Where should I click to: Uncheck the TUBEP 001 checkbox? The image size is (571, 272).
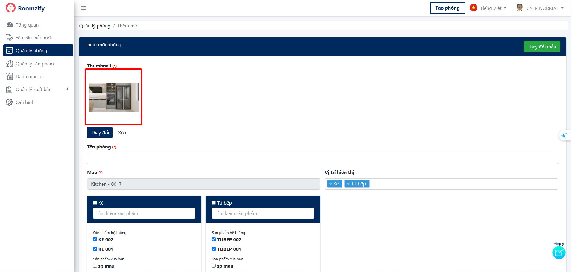click(x=214, y=249)
